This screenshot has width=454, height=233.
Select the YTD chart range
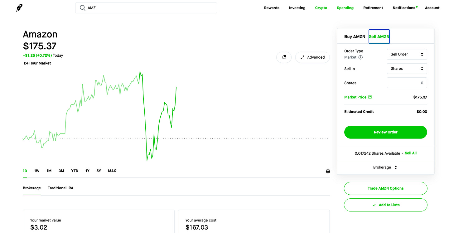[75, 171]
